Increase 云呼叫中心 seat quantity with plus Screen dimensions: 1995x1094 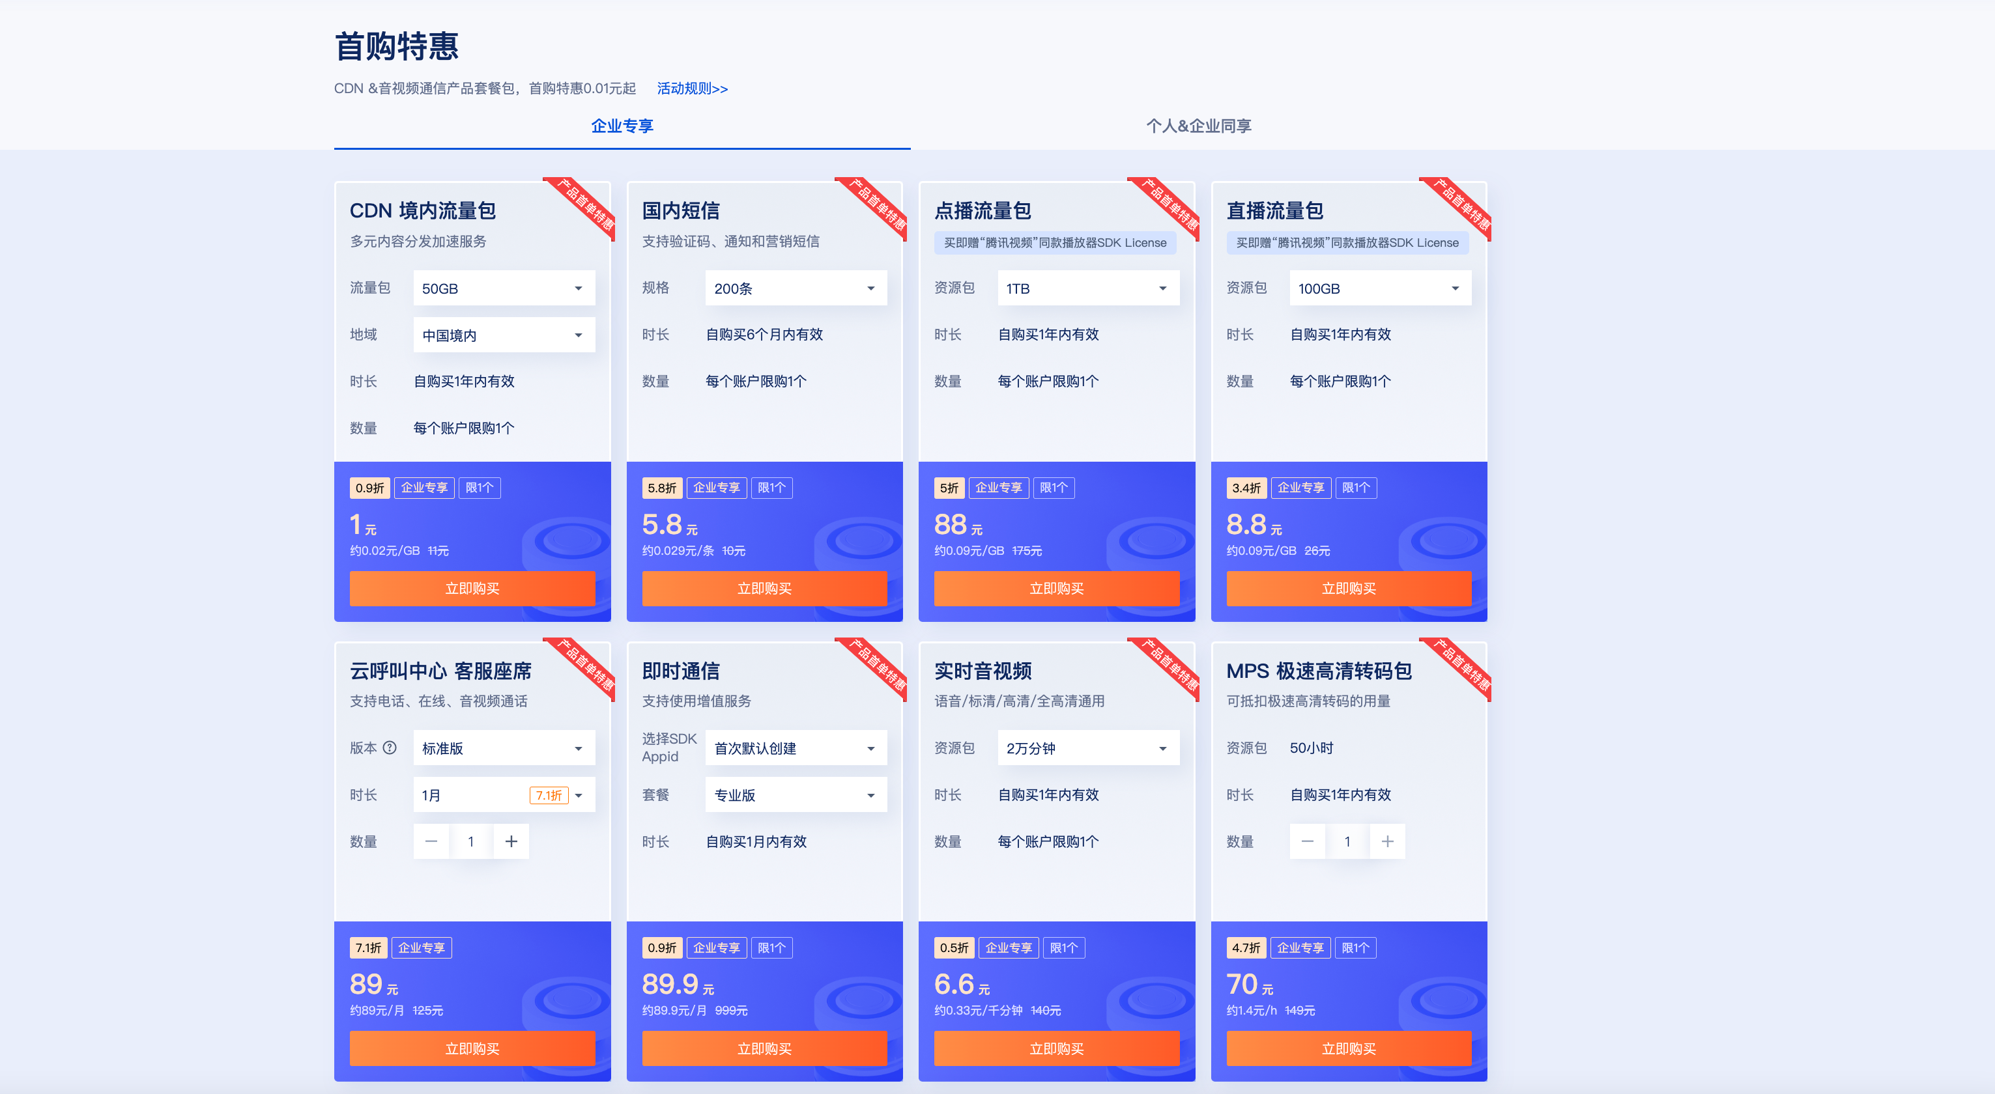[x=511, y=841]
